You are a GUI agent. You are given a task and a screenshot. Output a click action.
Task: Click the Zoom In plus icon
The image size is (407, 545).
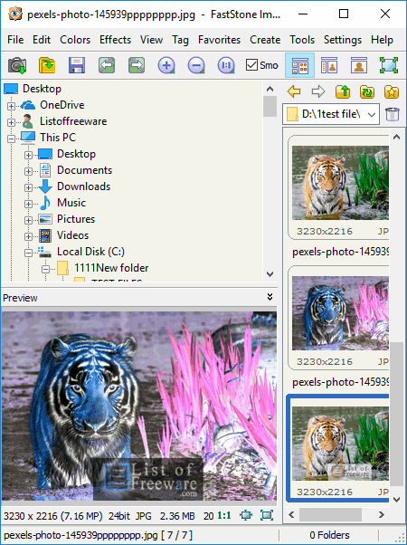coord(166,65)
